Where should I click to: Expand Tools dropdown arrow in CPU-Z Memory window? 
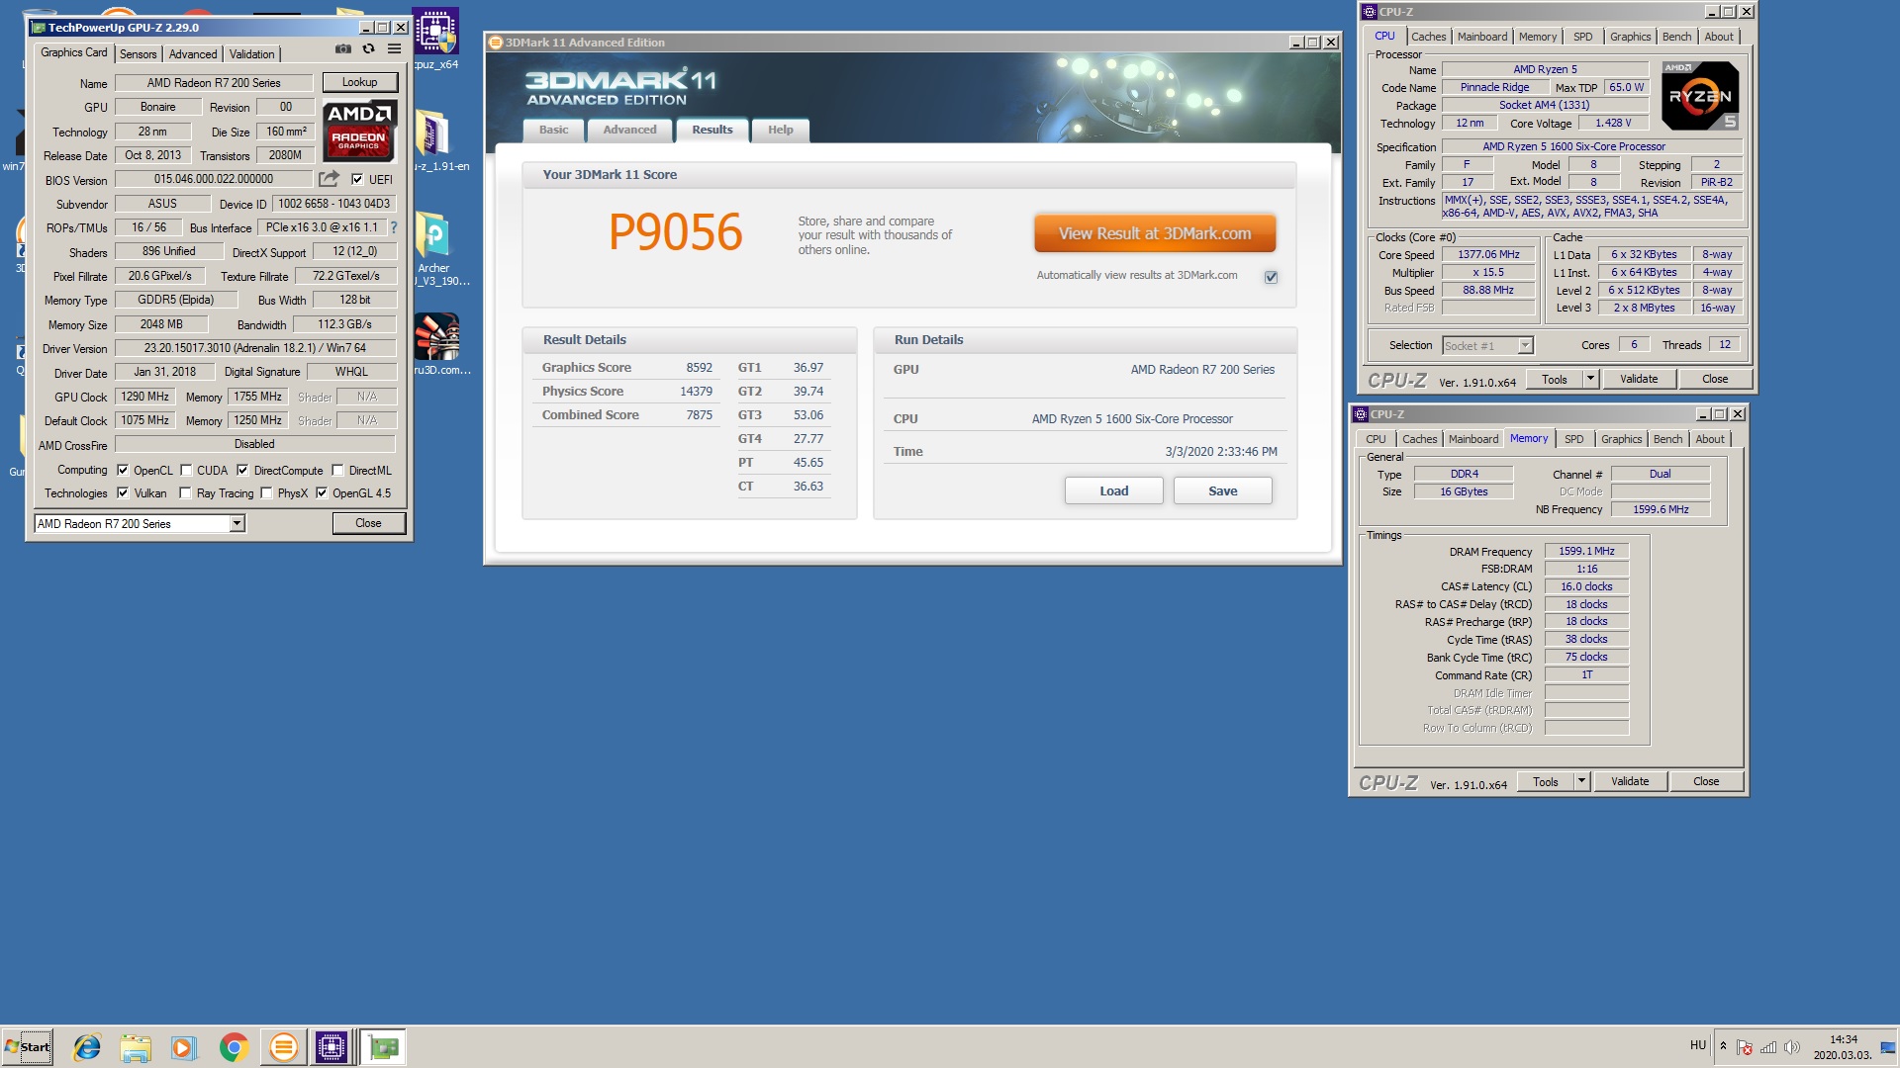coord(1581,781)
